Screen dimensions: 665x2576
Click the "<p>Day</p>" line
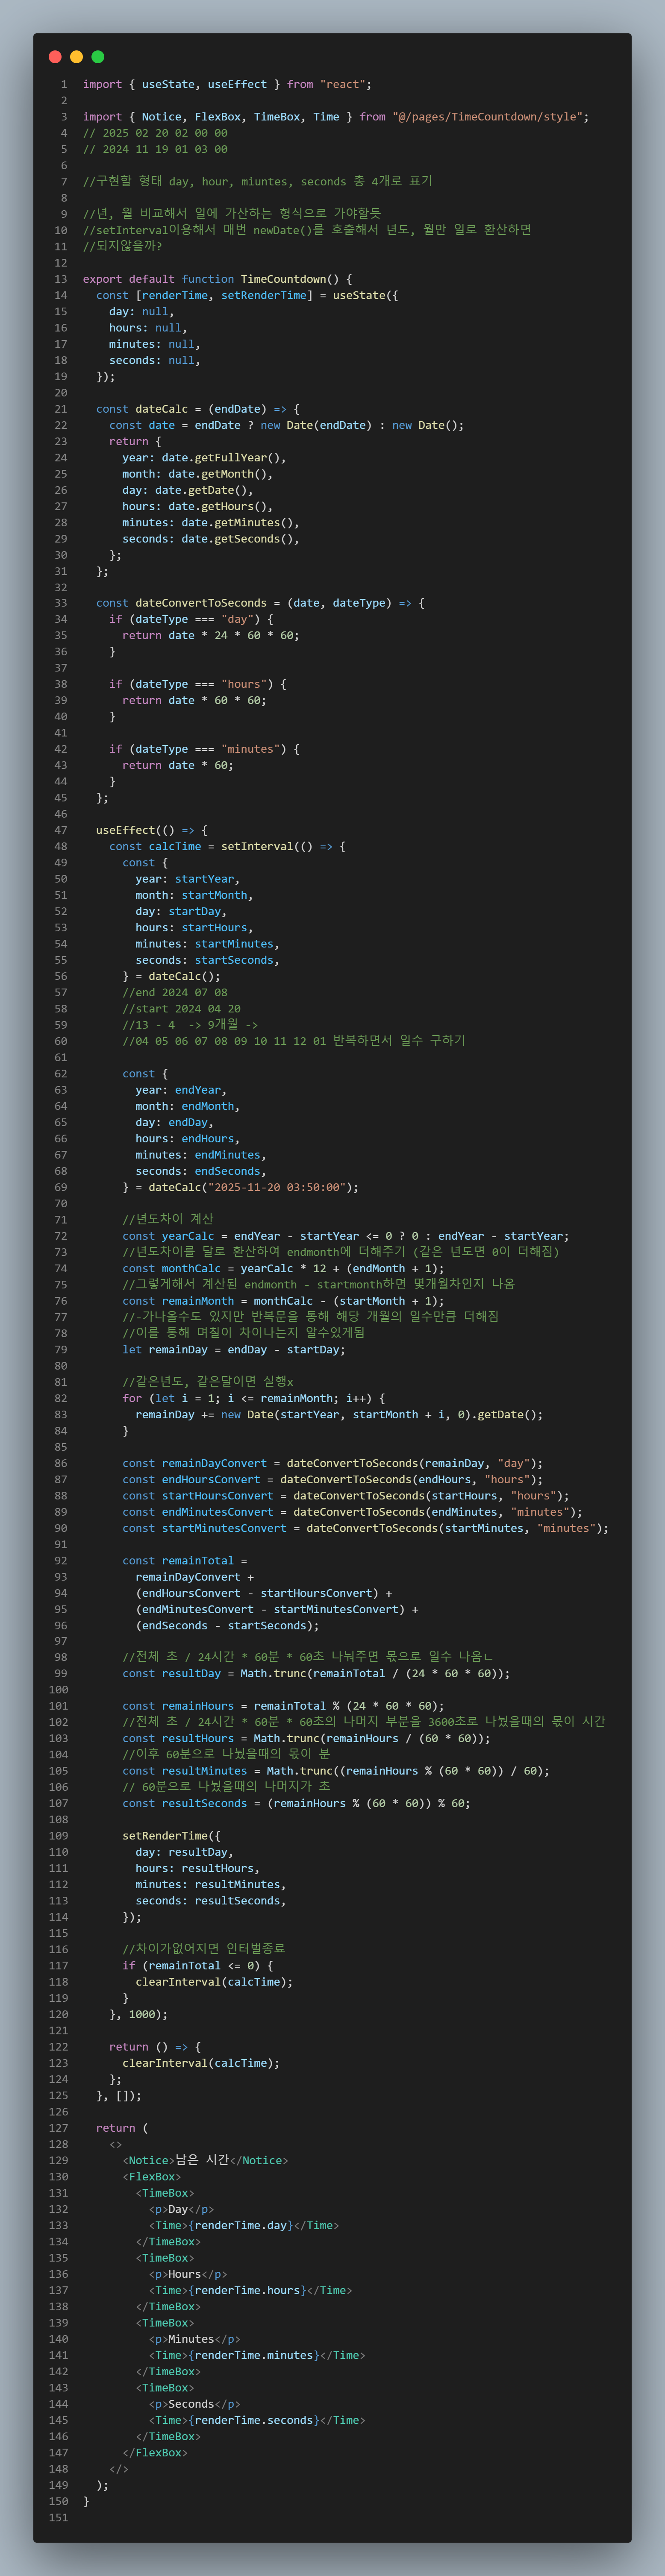pos(181,2209)
